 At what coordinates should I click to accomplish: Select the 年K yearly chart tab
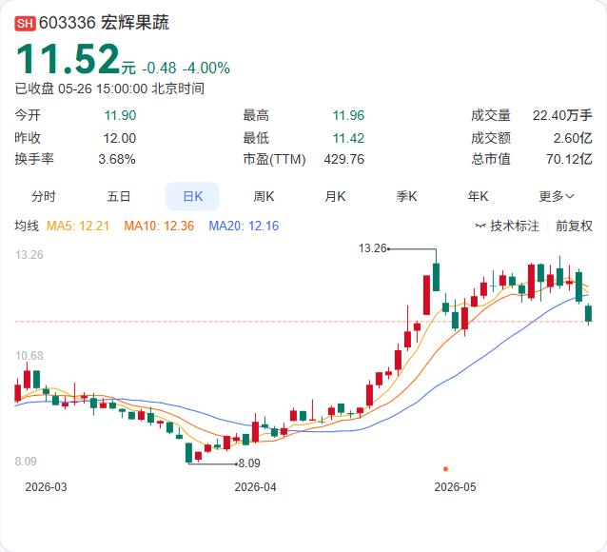click(x=478, y=196)
